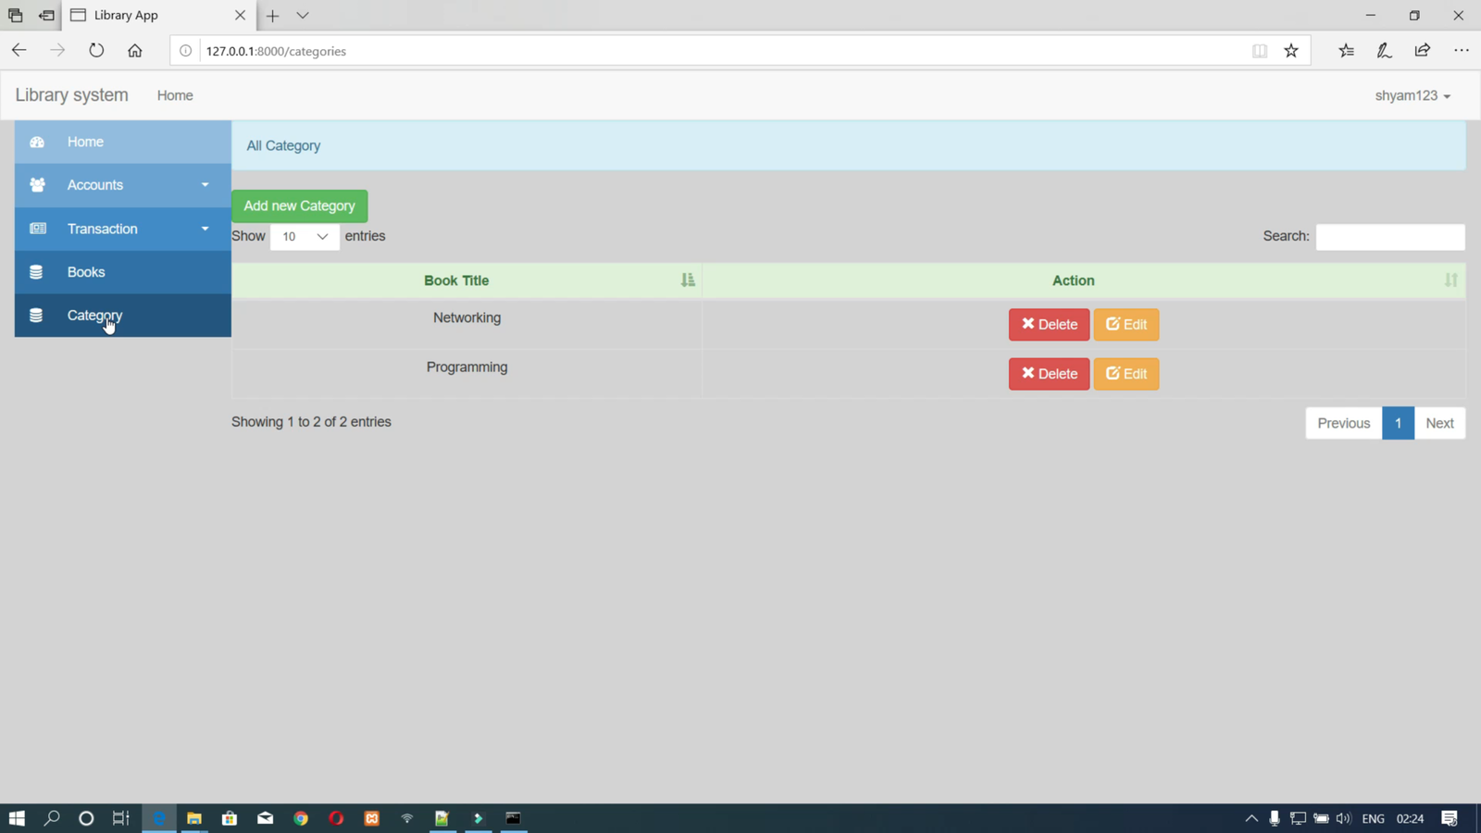Viewport: 1481px width, 833px height.
Task: Open the show entries count dropdown
Action: pos(305,237)
